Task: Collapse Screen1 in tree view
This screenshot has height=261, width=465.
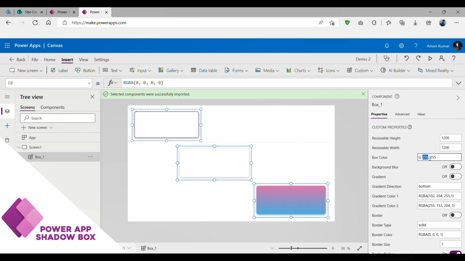Action: (x=19, y=147)
